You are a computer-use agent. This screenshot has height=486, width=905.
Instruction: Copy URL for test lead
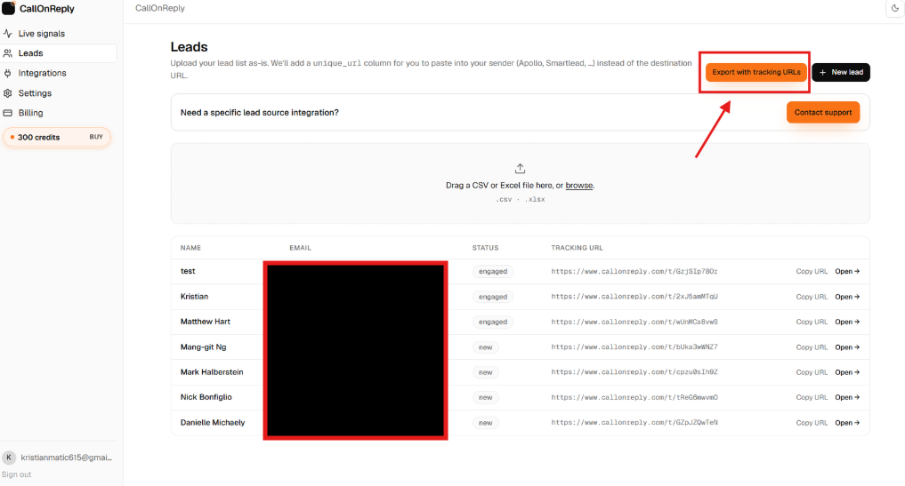812,272
